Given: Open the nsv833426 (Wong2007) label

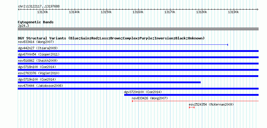Looking at the screenshot, I should pyautogui.click(x=150, y=98).
